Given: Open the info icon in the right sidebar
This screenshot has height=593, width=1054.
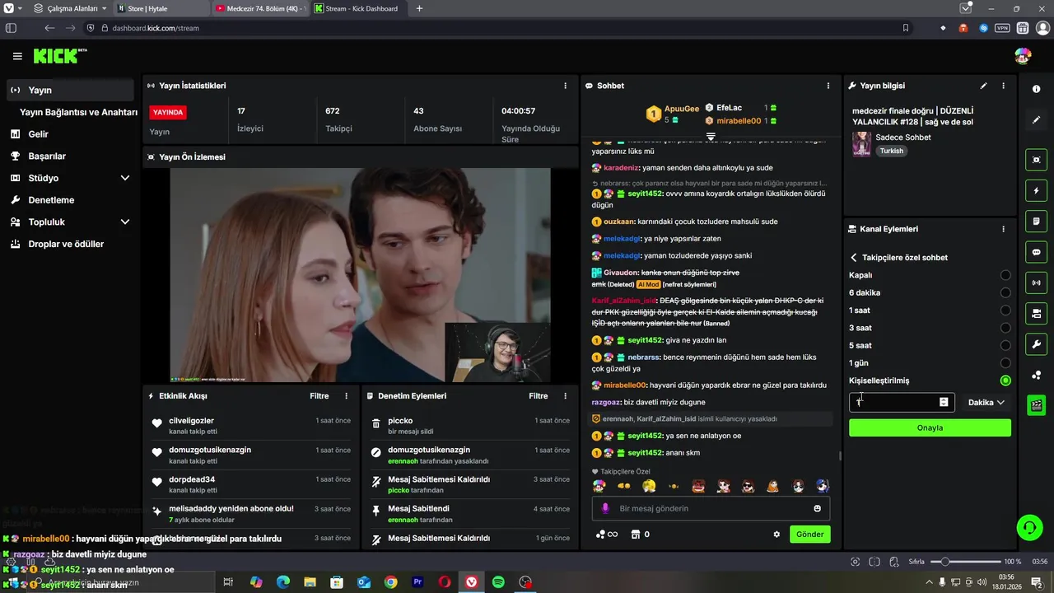Looking at the screenshot, I should tap(1036, 89).
